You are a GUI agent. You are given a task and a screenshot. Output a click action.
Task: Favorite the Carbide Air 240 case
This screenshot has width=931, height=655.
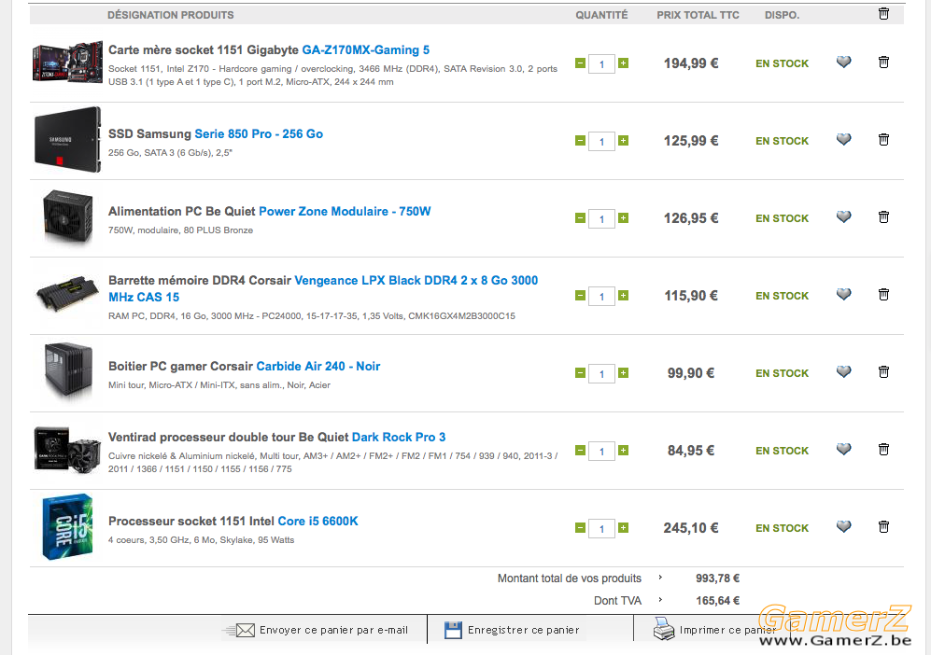[844, 371]
